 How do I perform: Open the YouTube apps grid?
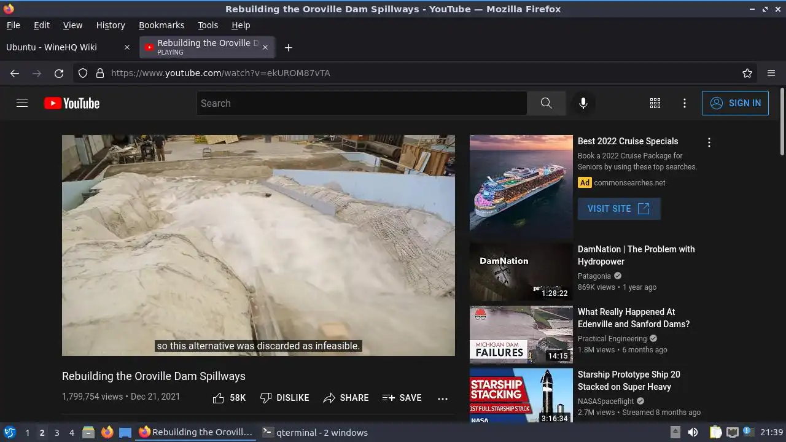655,103
